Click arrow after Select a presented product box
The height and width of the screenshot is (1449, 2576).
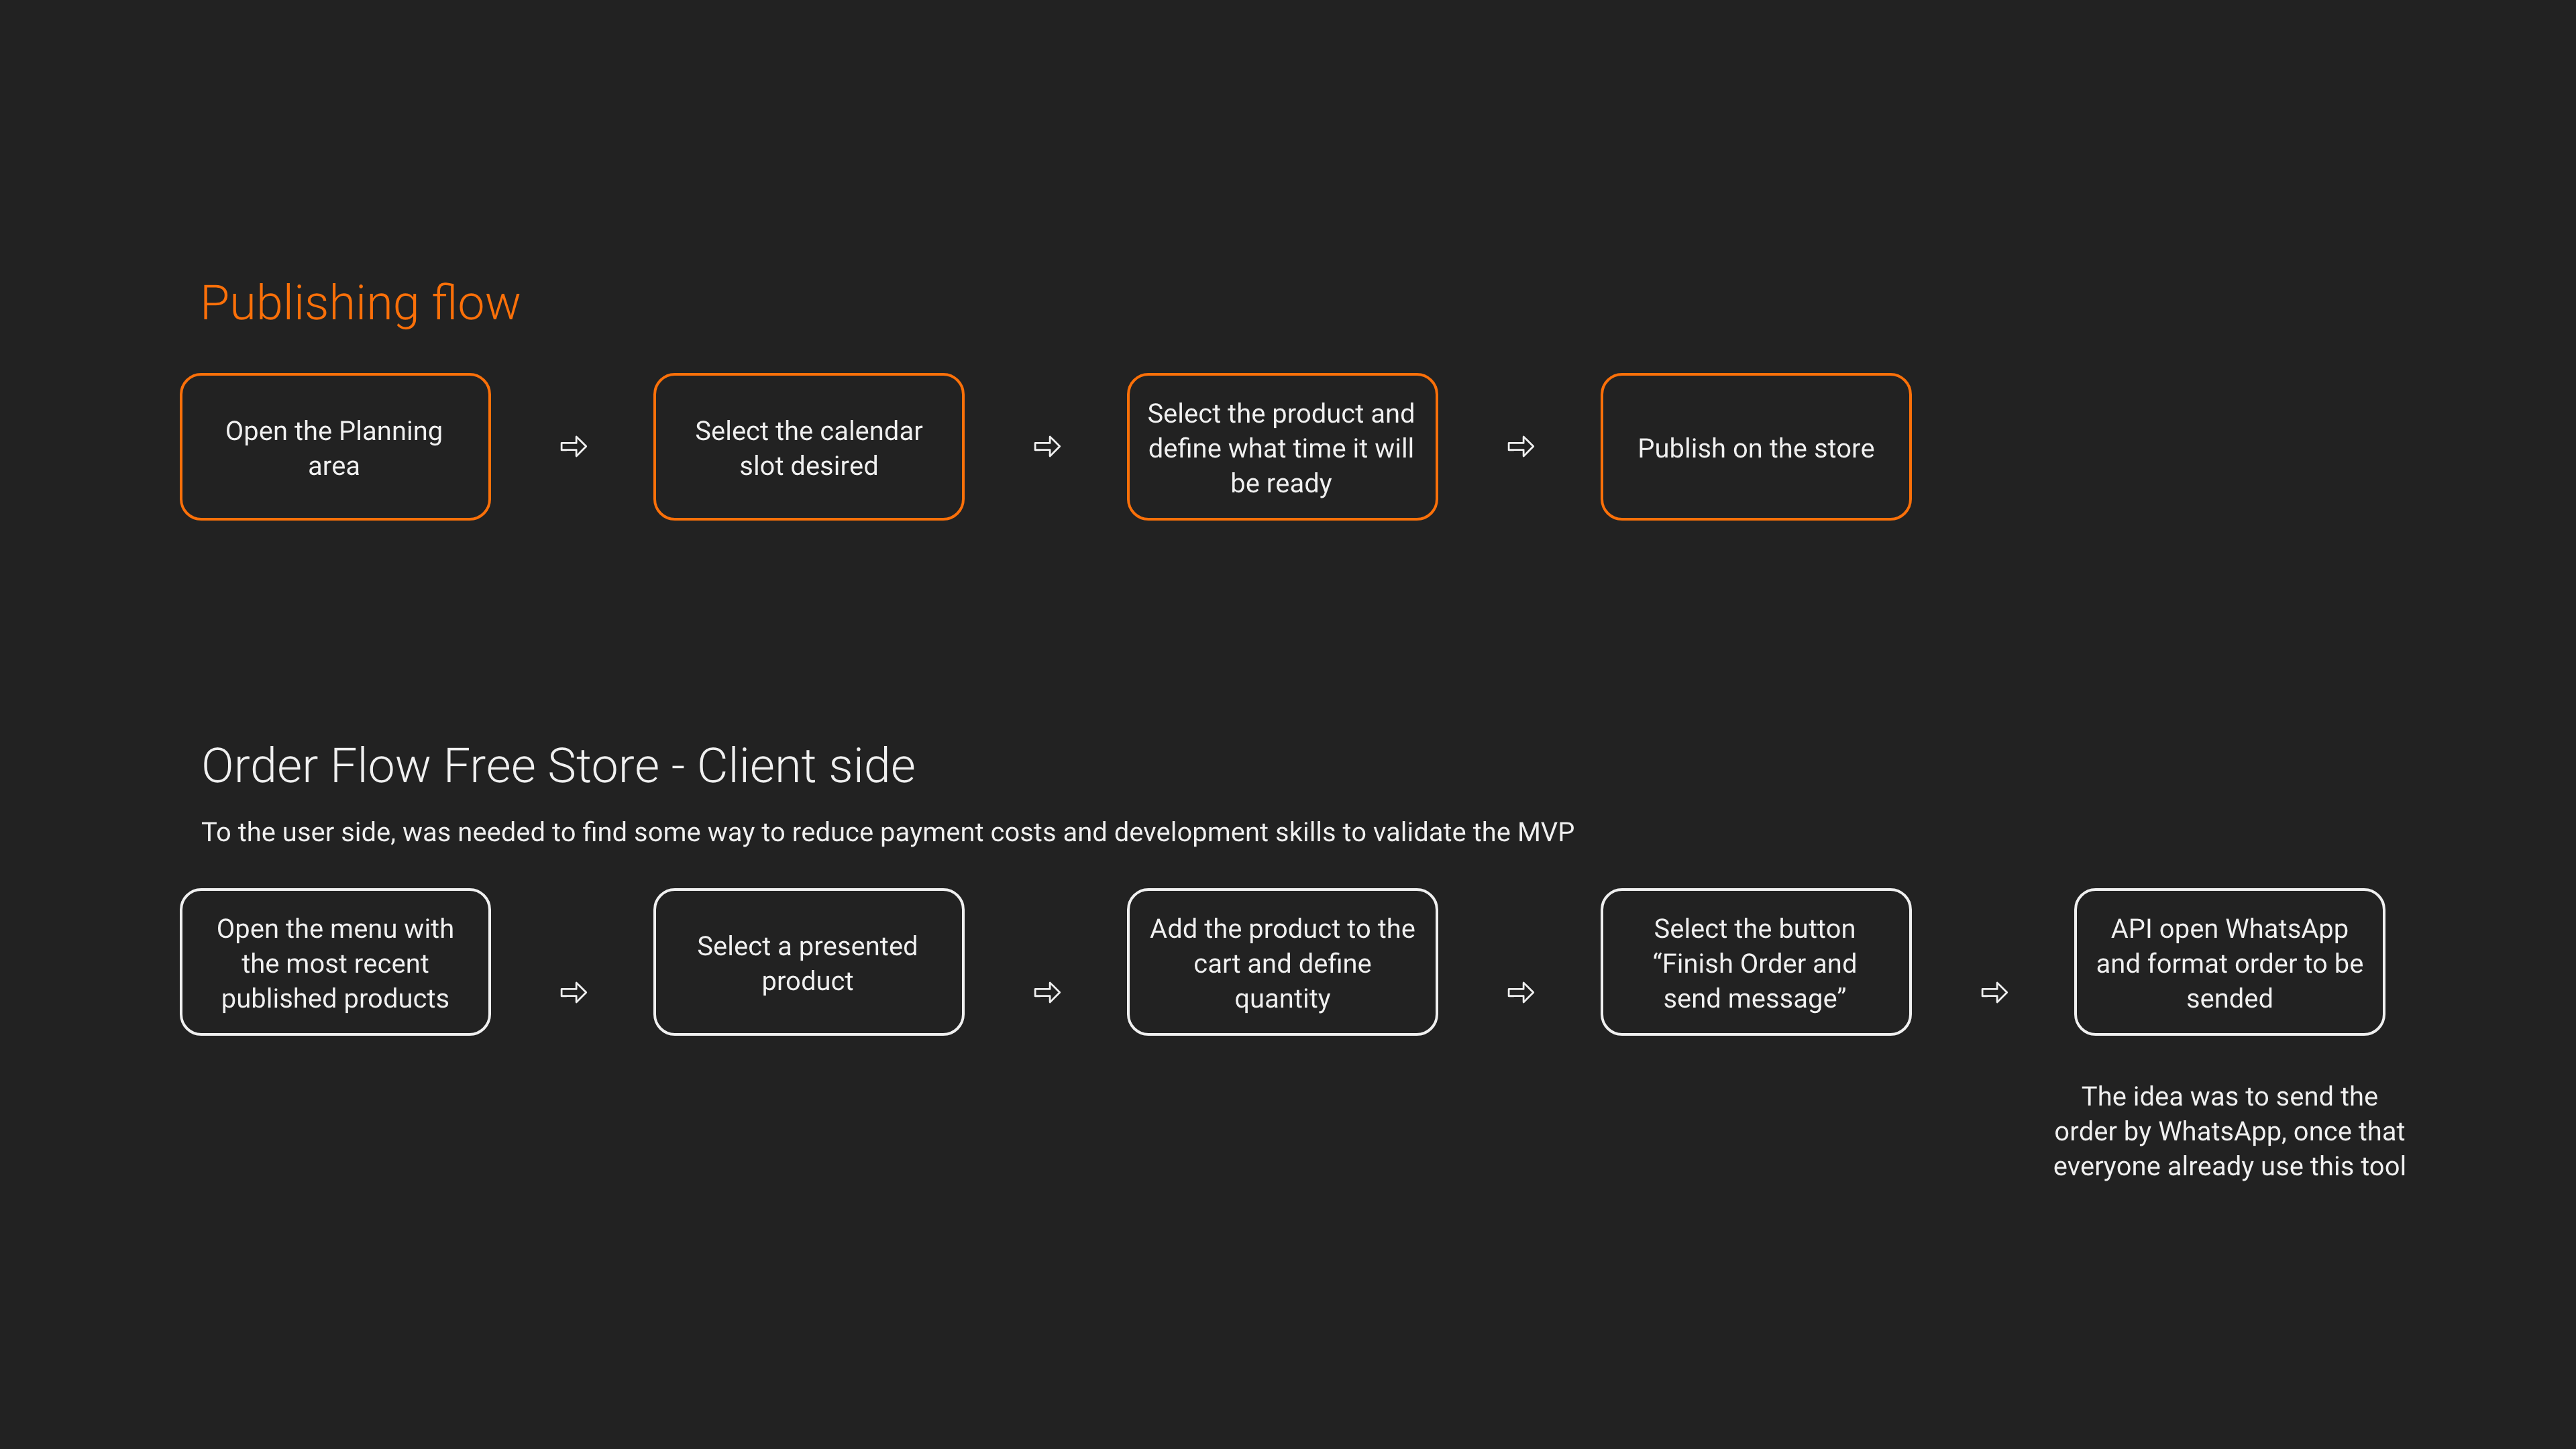coord(1047,992)
